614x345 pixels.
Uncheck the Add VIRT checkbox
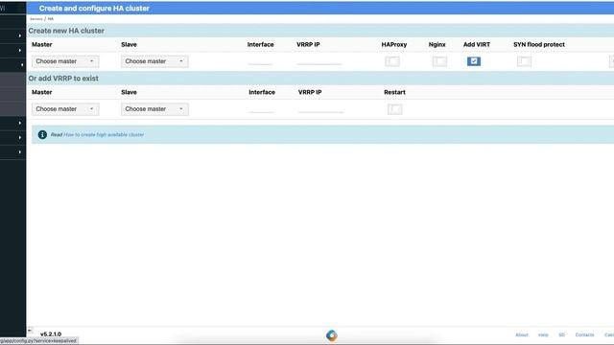[474, 61]
